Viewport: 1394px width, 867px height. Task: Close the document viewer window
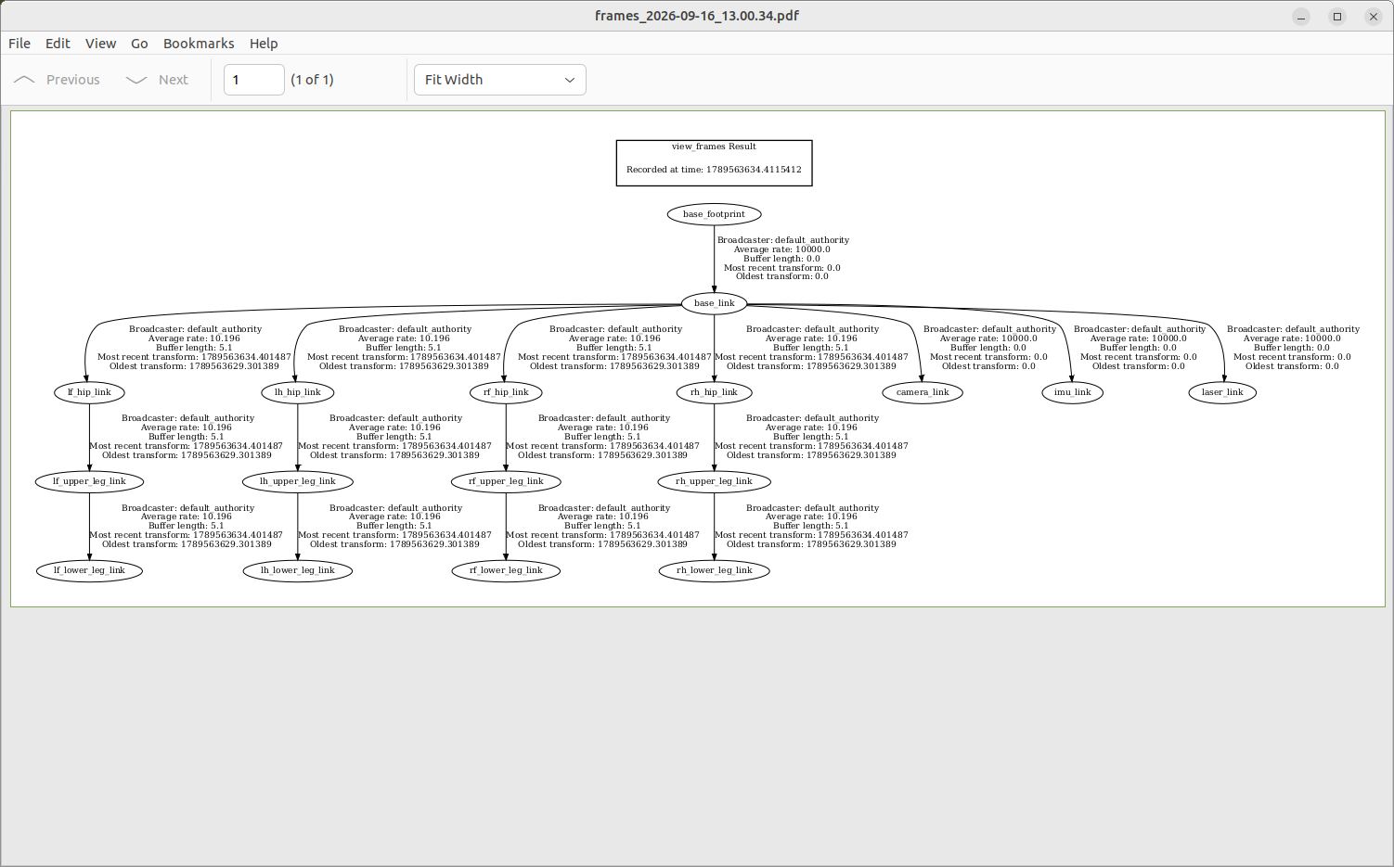tap(1374, 16)
